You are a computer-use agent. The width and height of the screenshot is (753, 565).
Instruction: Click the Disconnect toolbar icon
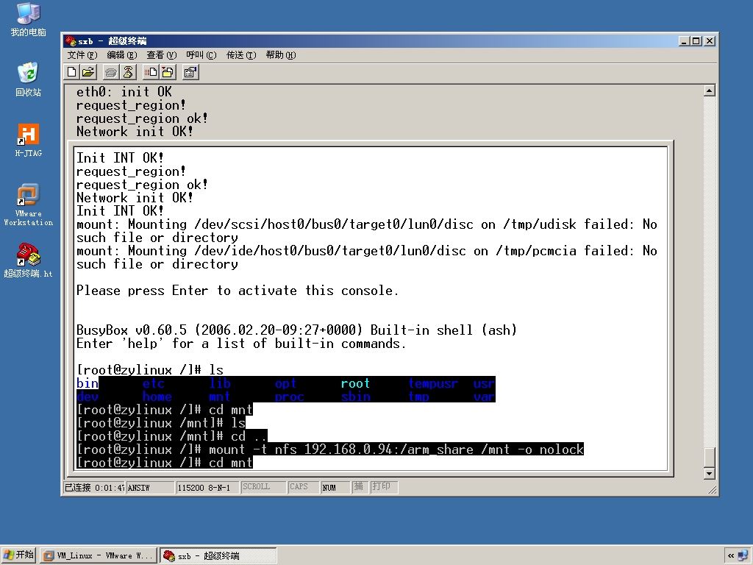click(128, 73)
